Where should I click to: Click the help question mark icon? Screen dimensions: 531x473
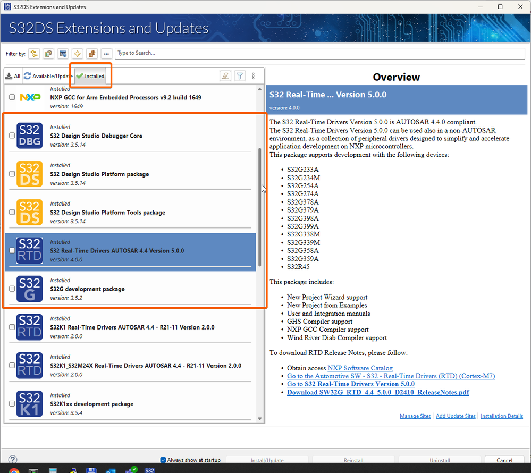click(13, 460)
